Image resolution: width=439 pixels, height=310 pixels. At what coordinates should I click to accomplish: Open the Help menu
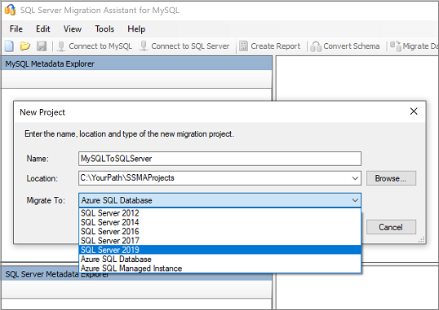click(136, 28)
